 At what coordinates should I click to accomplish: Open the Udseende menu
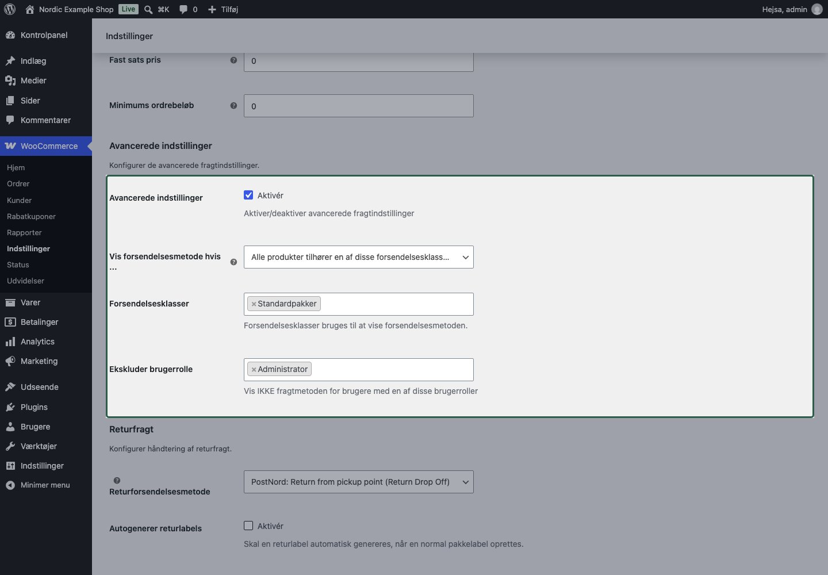coord(46,387)
